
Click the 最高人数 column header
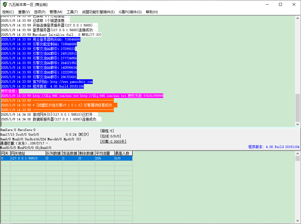pyautogui.click(x=124, y=153)
